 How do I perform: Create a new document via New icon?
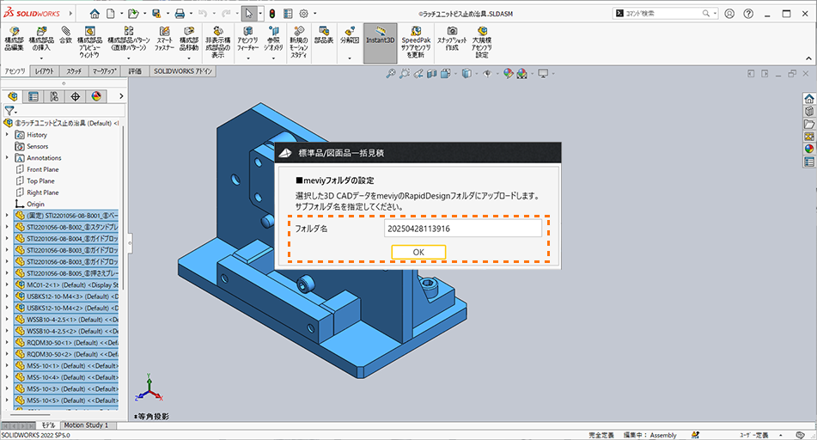[111, 14]
